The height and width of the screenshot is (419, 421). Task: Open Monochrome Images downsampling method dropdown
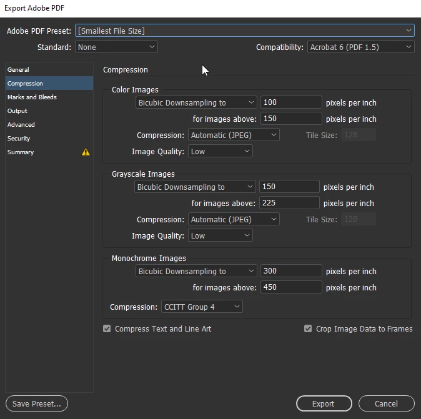coord(196,271)
